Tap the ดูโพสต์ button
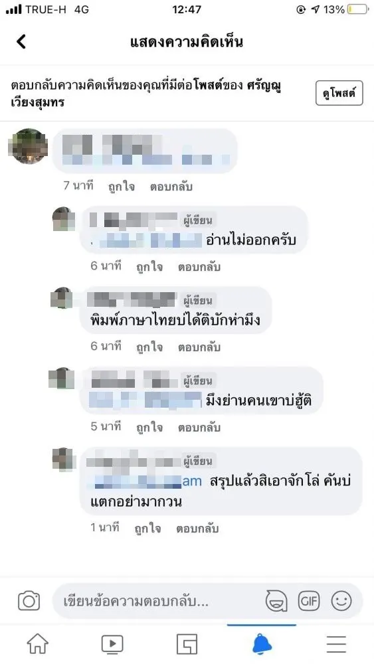This screenshot has height=664, width=374. 339,93
